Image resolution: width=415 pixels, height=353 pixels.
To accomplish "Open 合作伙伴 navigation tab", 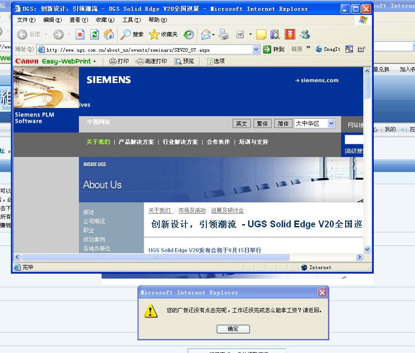I will [218, 142].
